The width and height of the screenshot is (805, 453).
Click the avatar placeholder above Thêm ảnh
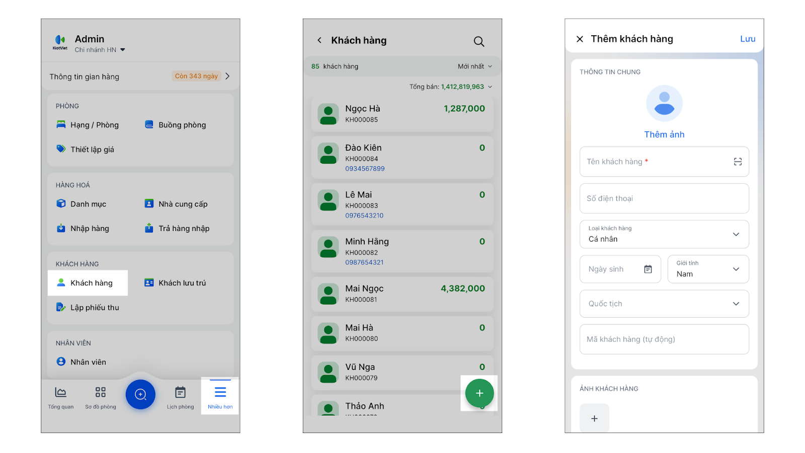point(664,103)
